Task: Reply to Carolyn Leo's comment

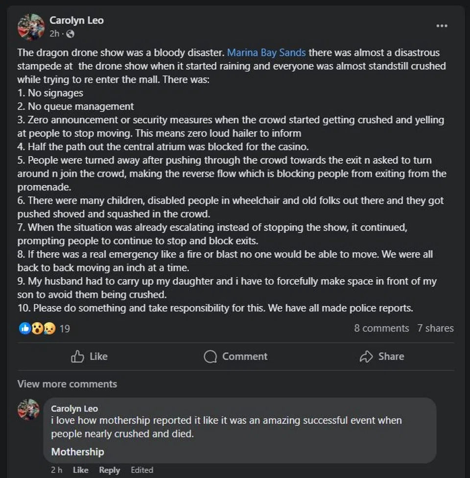Action: pos(109,470)
